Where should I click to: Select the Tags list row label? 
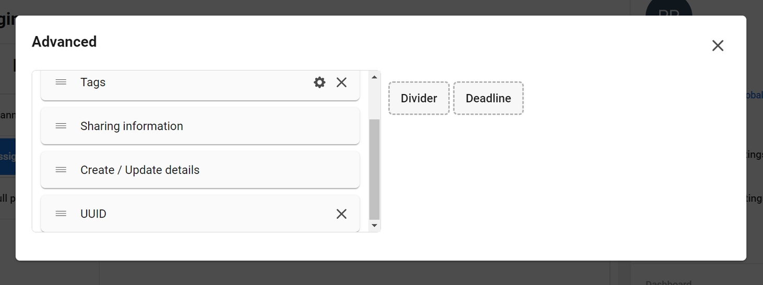93,82
